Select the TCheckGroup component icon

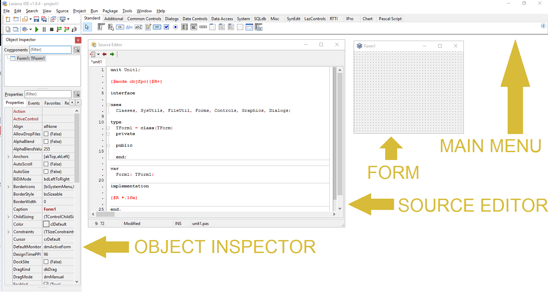231,27
